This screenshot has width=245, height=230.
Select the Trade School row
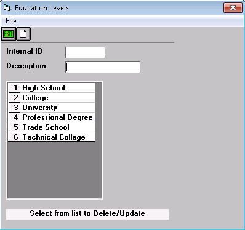[x=57, y=127]
